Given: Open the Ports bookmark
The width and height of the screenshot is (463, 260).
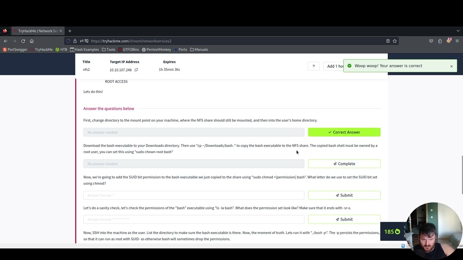Looking at the screenshot, I should [180, 49].
